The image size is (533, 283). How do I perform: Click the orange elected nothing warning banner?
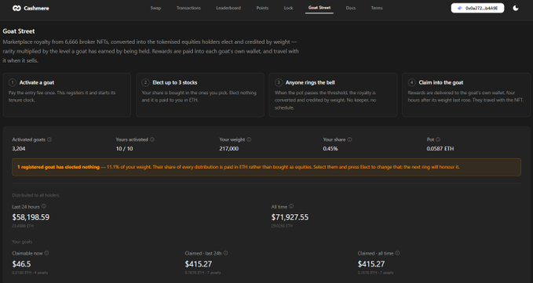267,167
